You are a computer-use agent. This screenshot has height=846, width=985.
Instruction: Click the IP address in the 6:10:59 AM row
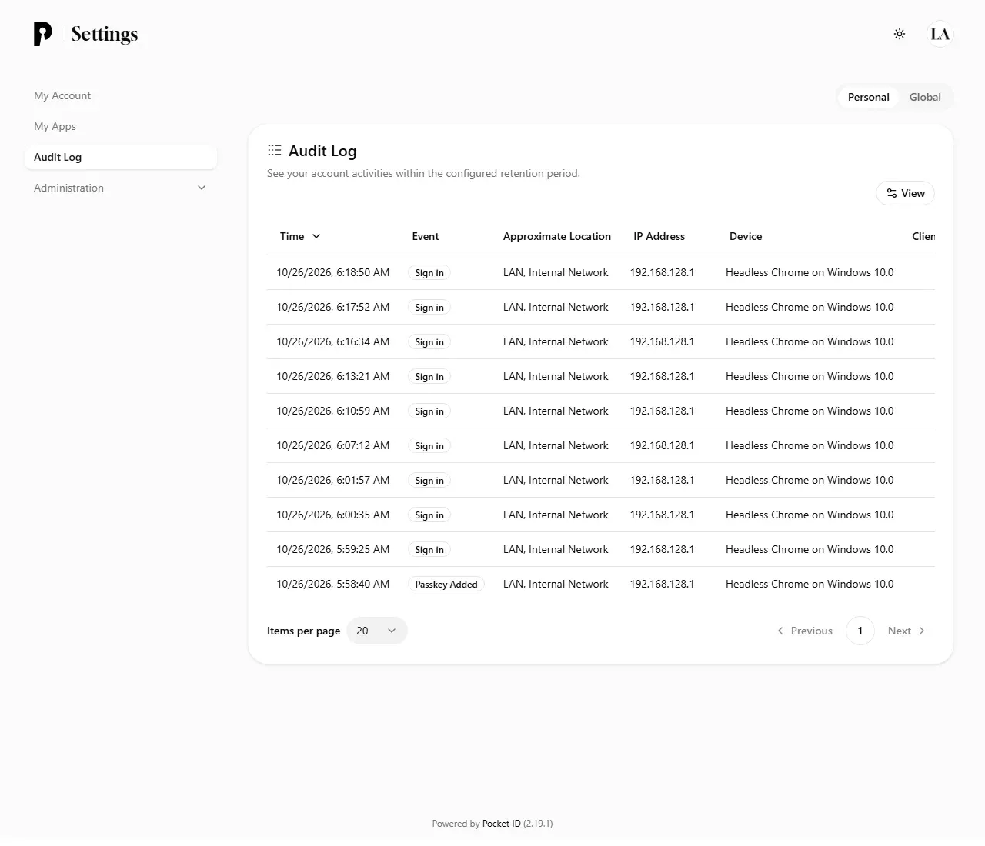click(x=662, y=411)
